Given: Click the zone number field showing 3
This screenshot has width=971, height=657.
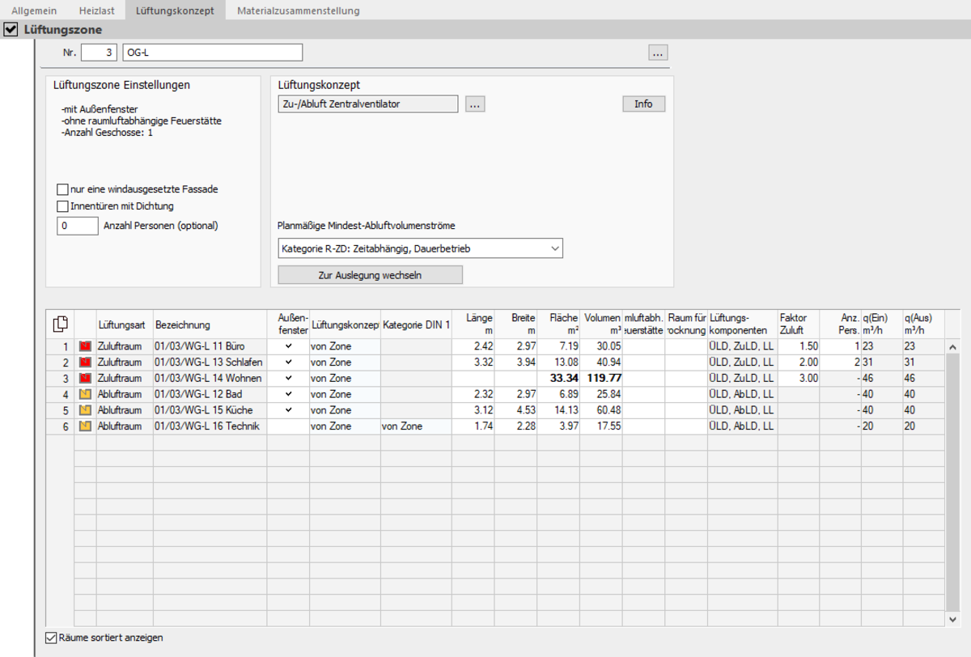Looking at the screenshot, I should [99, 53].
